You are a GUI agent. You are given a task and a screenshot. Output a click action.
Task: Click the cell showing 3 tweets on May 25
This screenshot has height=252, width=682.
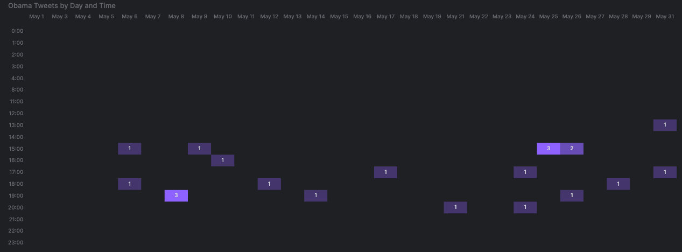point(549,149)
